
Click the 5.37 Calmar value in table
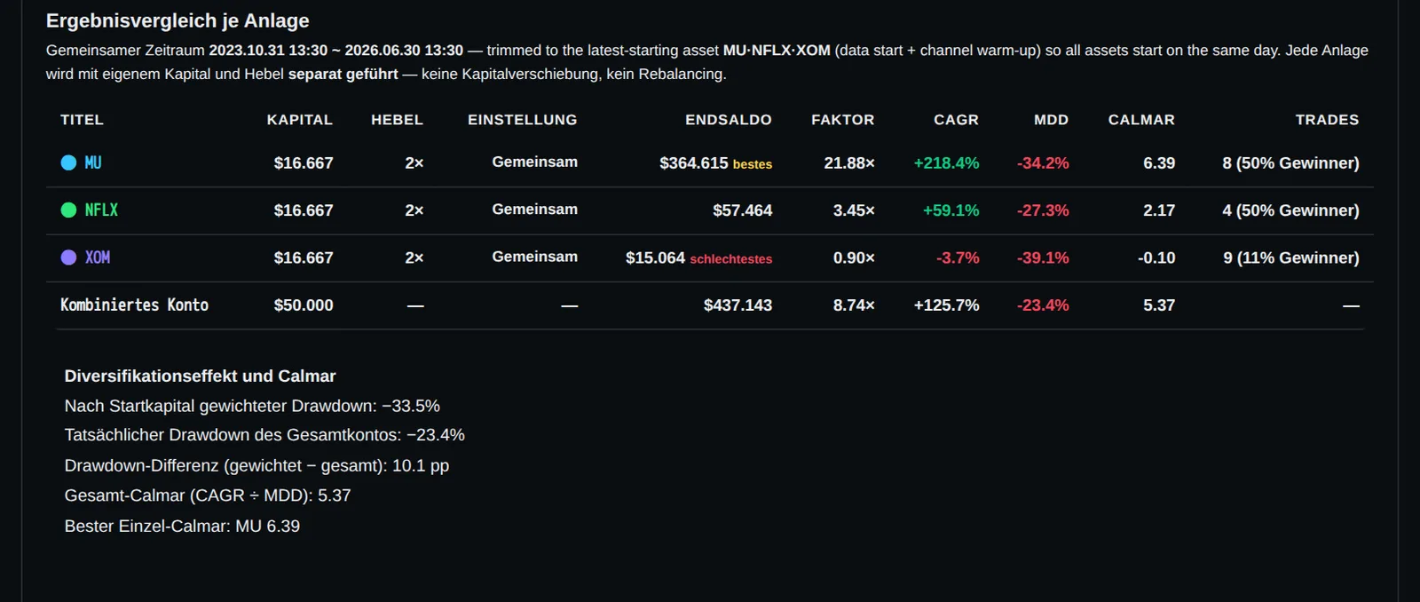pos(1159,305)
